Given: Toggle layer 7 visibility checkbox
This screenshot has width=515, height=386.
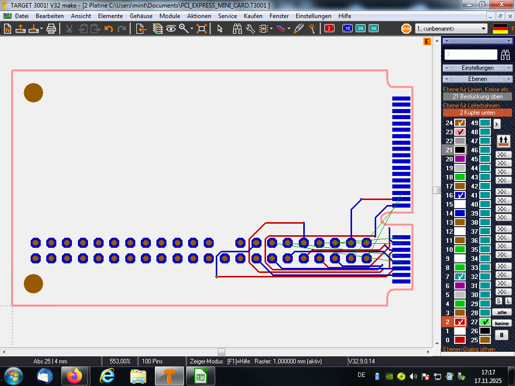Looking at the screenshot, I should pos(460,277).
